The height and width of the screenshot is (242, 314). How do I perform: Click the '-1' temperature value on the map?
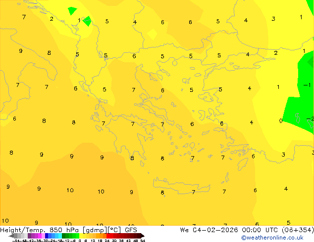[x=307, y=85]
